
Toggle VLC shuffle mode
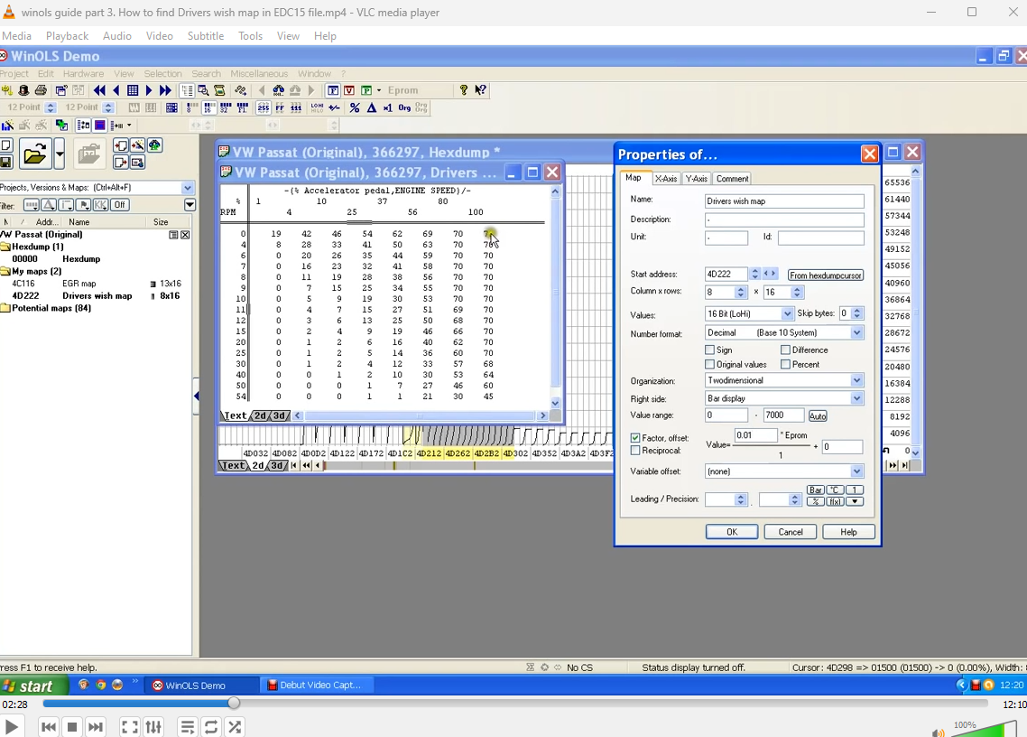click(235, 726)
